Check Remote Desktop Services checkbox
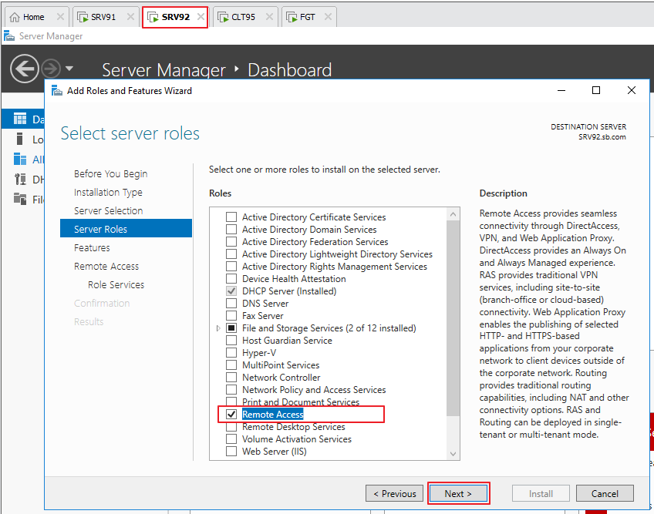This screenshot has height=514, width=654. click(231, 427)
